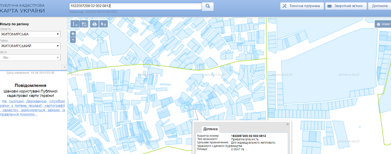Click the Публічна кадастрова карта України logo
Image resolution: width=391 pixels, height=154 pixels.
pos(22,9)
